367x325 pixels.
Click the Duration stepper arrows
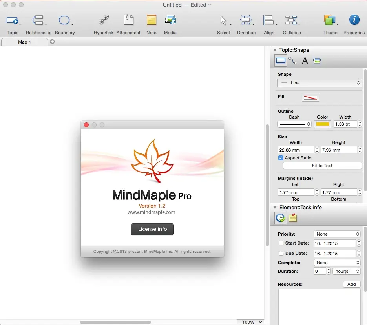point(329,271)
